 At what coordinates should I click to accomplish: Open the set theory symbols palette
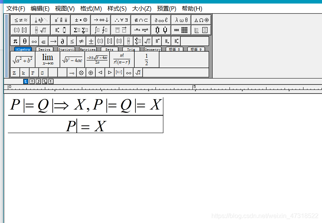point(141,20)
